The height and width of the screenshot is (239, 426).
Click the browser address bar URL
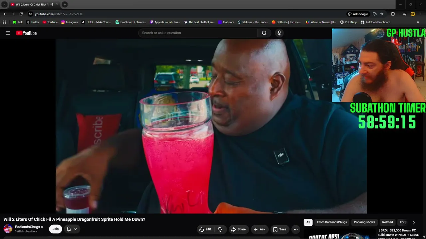point(59,14)
